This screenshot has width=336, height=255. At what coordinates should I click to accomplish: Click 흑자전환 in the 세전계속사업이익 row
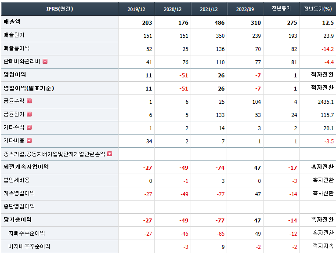(322, 167)
